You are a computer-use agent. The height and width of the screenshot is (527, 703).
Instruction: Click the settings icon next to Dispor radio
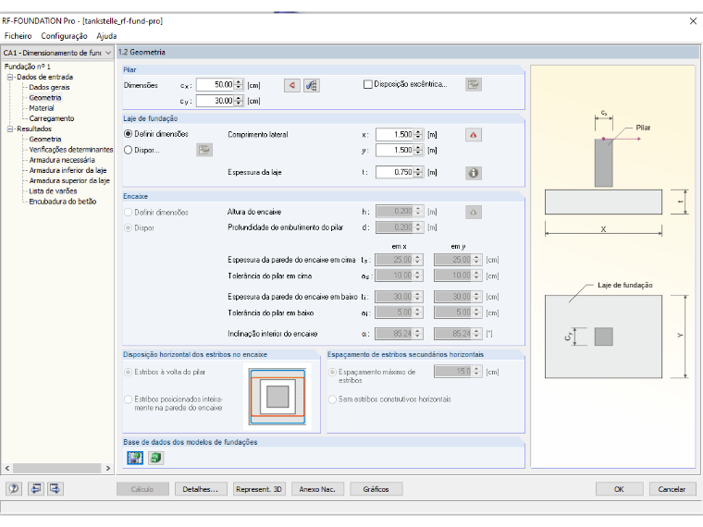[x=204, y=150]
